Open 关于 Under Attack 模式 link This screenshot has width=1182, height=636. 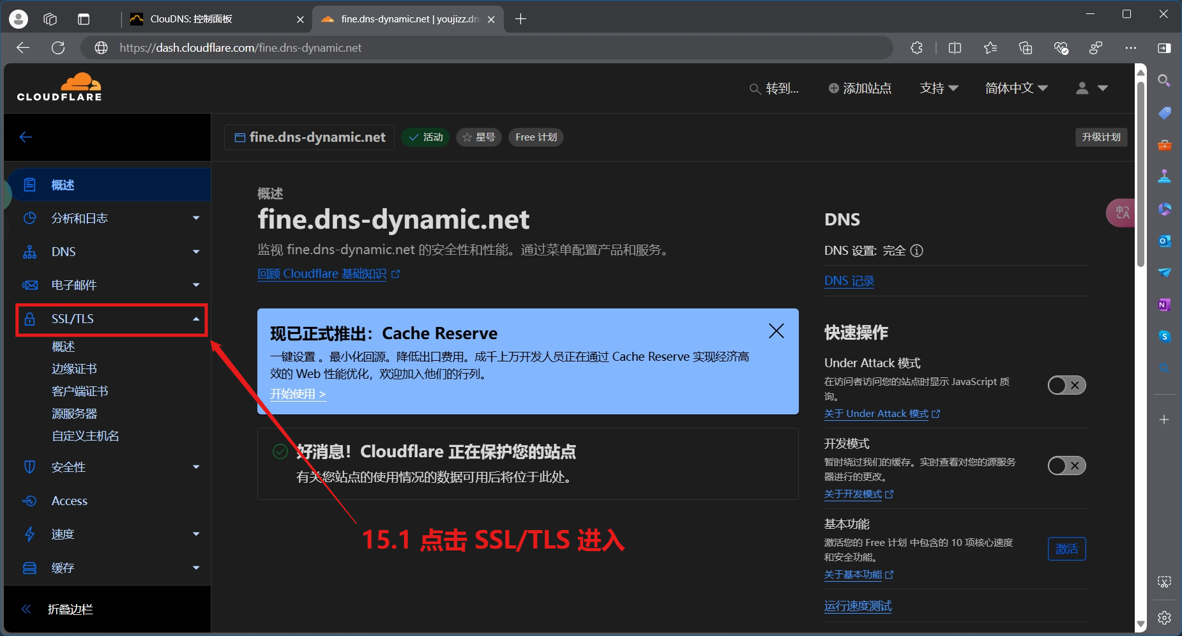point(882,414)
